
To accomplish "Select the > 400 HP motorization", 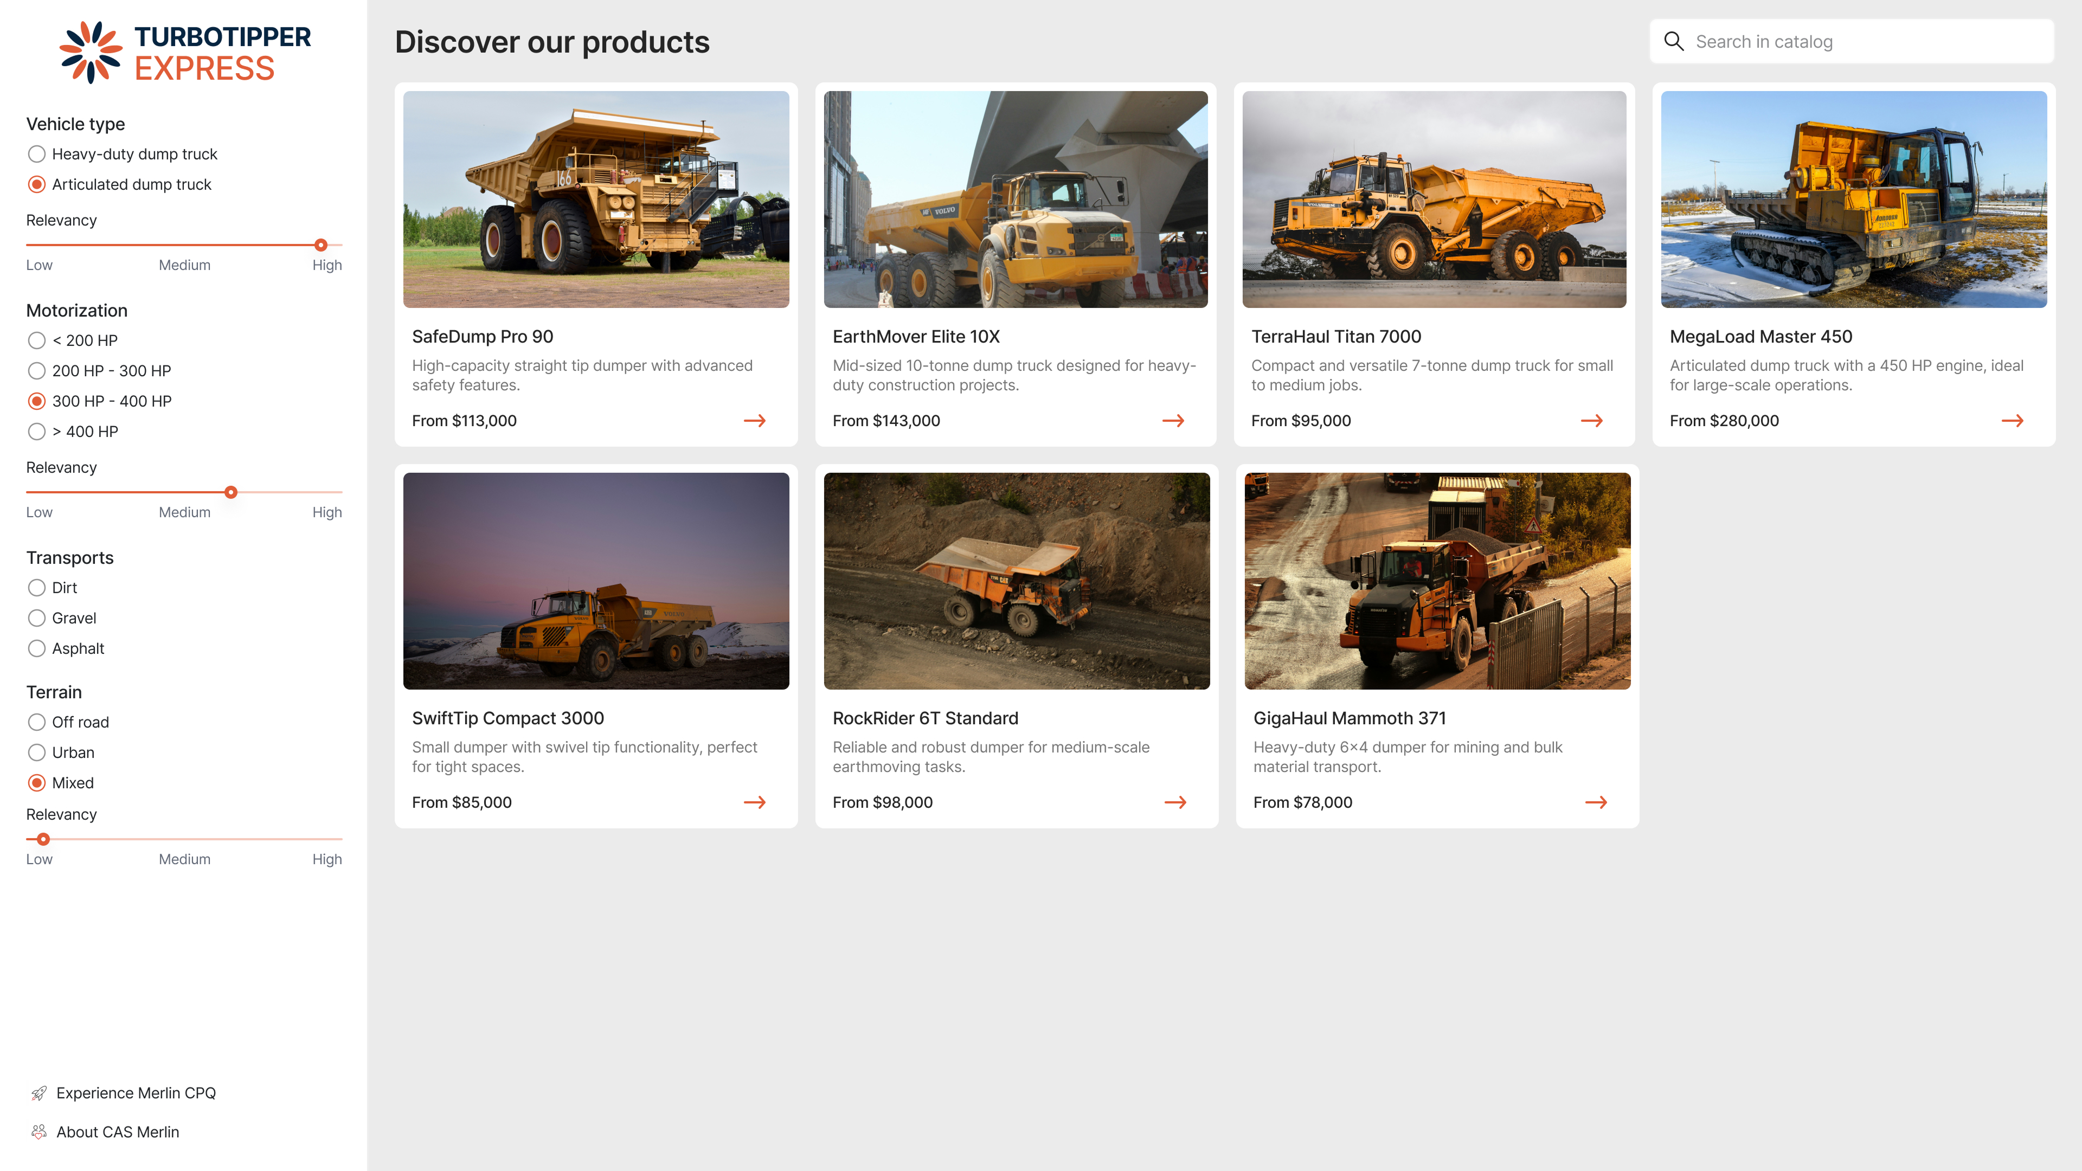I will pyautogui.click(x=36, y=431).
